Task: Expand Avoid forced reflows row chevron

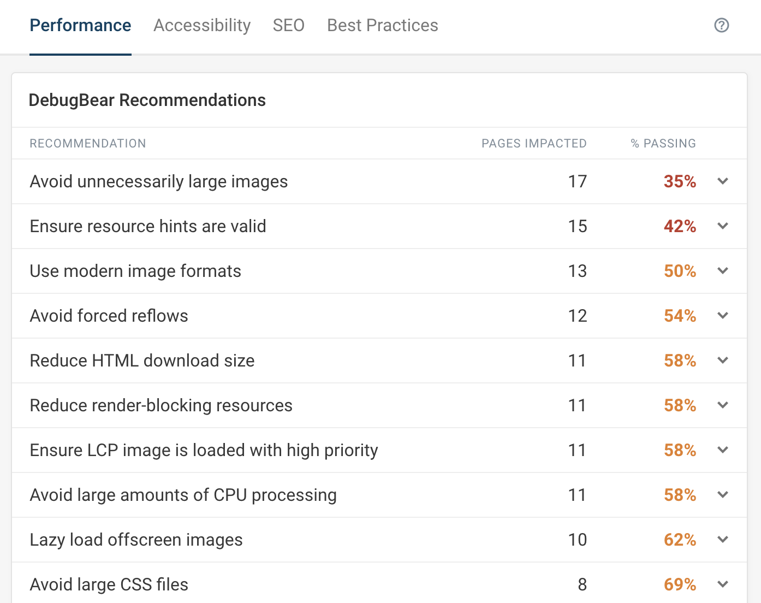Action: tap(723, 316)
